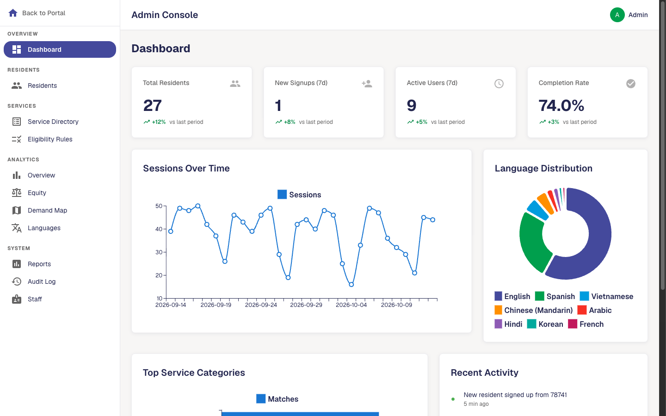Click the Arabic red legend swatch
This screenshot has width=666, height=416.
(582, 310)
